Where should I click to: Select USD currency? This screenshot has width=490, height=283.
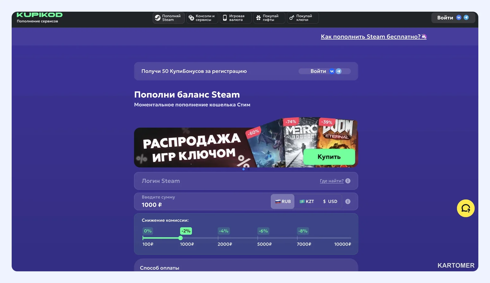click(330, 201)
